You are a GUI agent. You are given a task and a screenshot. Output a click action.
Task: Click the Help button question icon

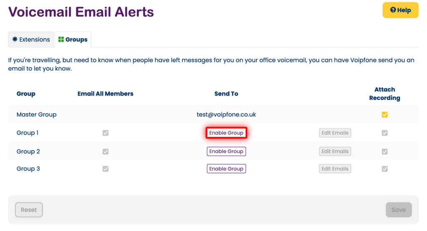393,10
